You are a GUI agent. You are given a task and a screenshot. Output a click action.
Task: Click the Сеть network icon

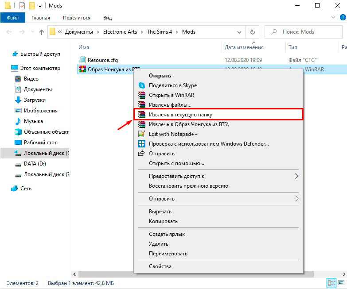click(x=14, y=189)
